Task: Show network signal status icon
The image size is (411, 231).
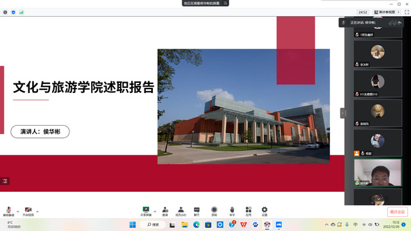Action: tap(21, 12)
